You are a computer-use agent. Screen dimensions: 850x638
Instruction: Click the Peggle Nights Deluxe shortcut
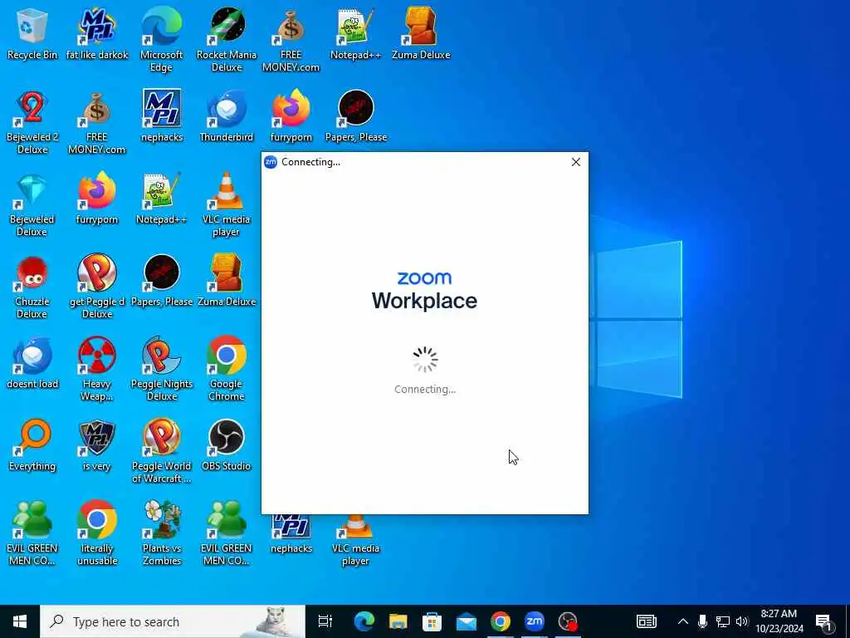click(x=162, y=369)
